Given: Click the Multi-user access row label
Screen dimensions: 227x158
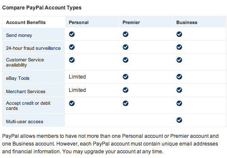Looking at the screenshot, I should (x=25, y=122).
